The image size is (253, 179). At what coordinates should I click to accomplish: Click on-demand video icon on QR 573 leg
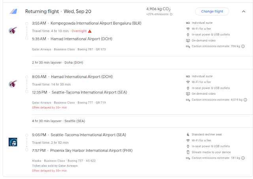(188, 40)
